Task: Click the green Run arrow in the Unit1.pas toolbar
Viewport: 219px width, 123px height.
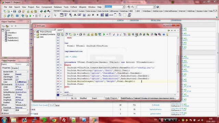Action: 104,34
